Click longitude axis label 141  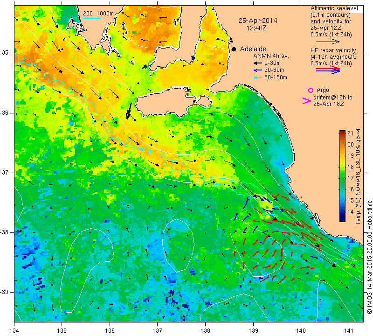click(x=349, y=330)
